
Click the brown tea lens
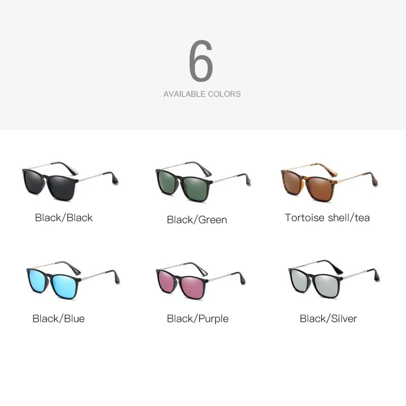click(319, 188)
